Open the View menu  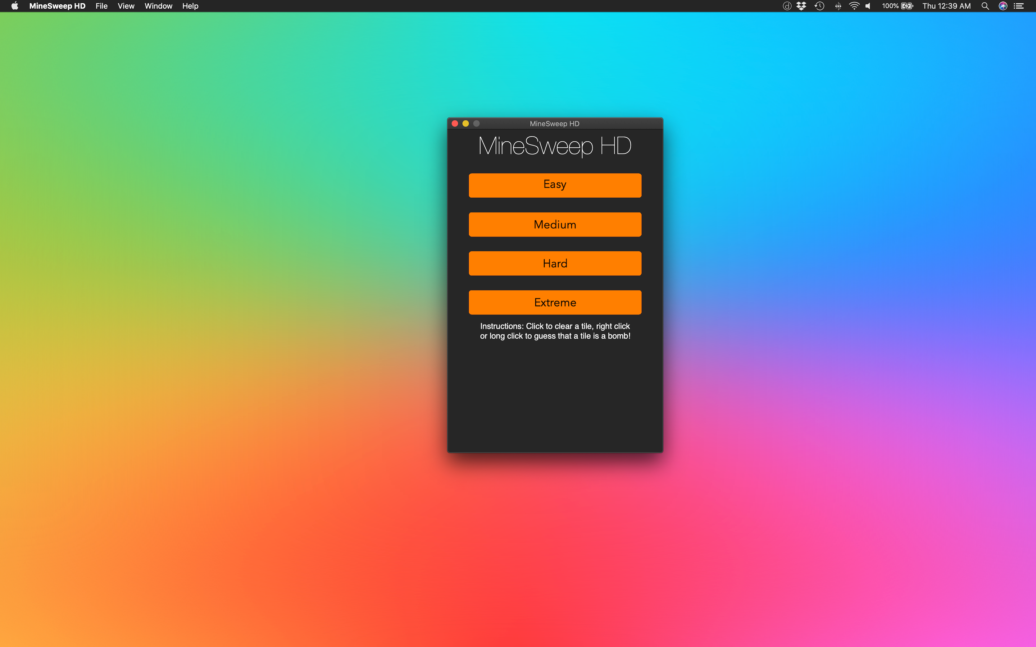126,6
